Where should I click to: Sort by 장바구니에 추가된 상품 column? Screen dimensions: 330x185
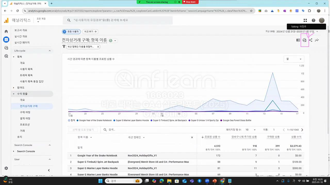[x=244, y=137]
